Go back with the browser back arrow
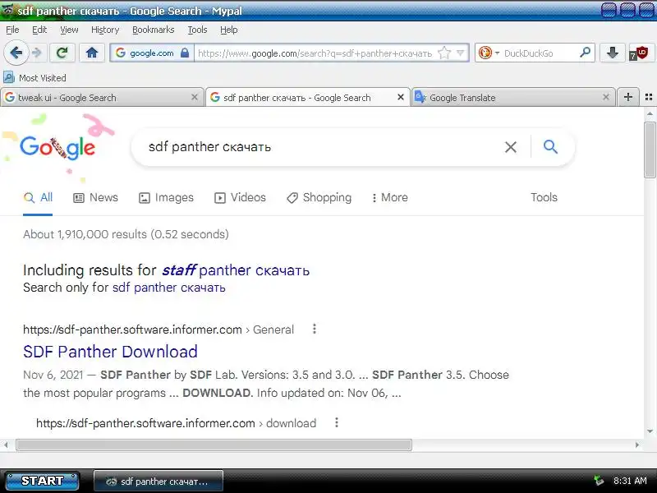This screenshot has height=493, width=657. point(16,53)
